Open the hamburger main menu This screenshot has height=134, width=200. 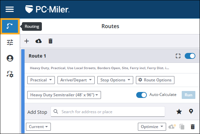point(10,9)
